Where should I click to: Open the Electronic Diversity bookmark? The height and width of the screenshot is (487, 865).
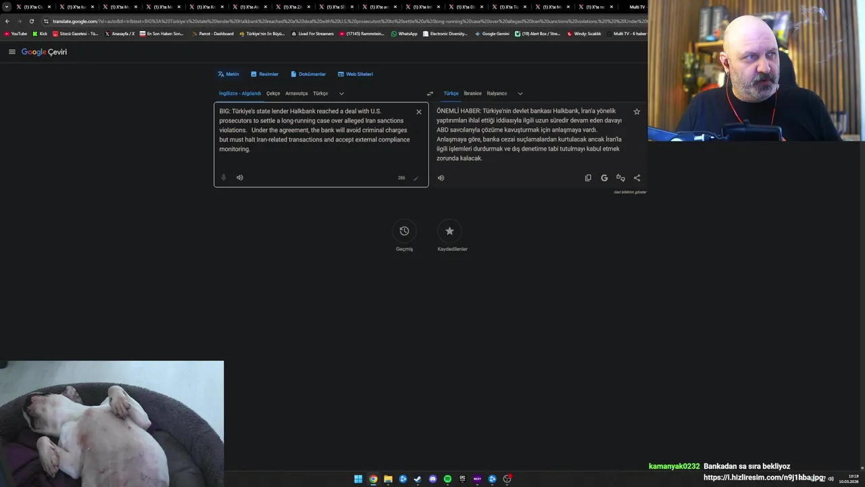click(445, 34)
